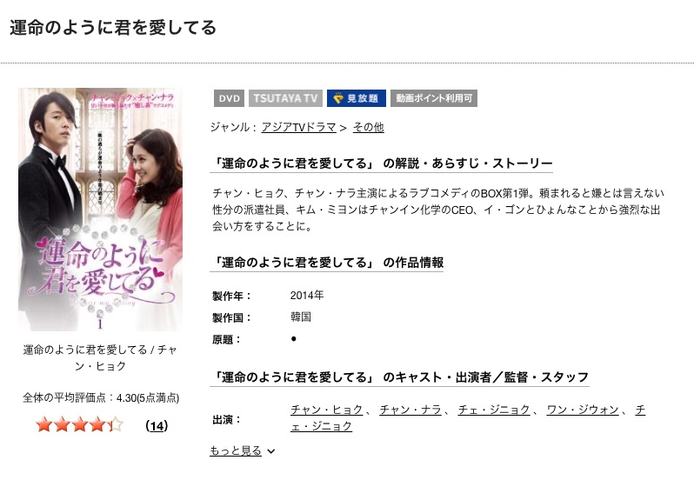Open cast member ワン・ジウォン link
Image resolution: width=694 pixels, height=480 pixels.
tap(583, 410)
